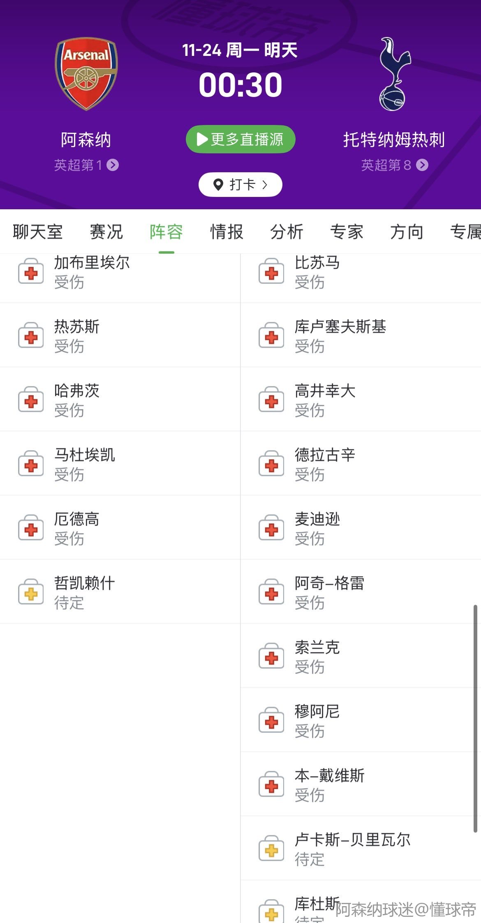This screenshot has height=923, width=481.
Task: Open 更多直播源 live stream sources
Action: [x=240, y=139]
